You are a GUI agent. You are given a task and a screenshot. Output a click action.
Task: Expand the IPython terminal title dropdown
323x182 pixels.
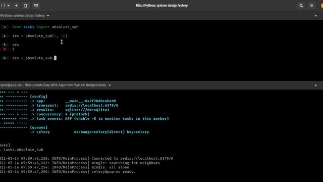(48, 16)
